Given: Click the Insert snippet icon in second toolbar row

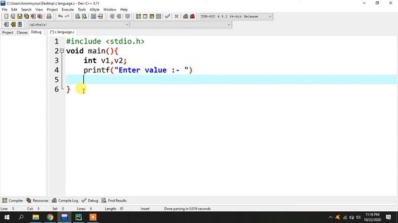Looking at the screenshot, I should click(x=6, y=25).
